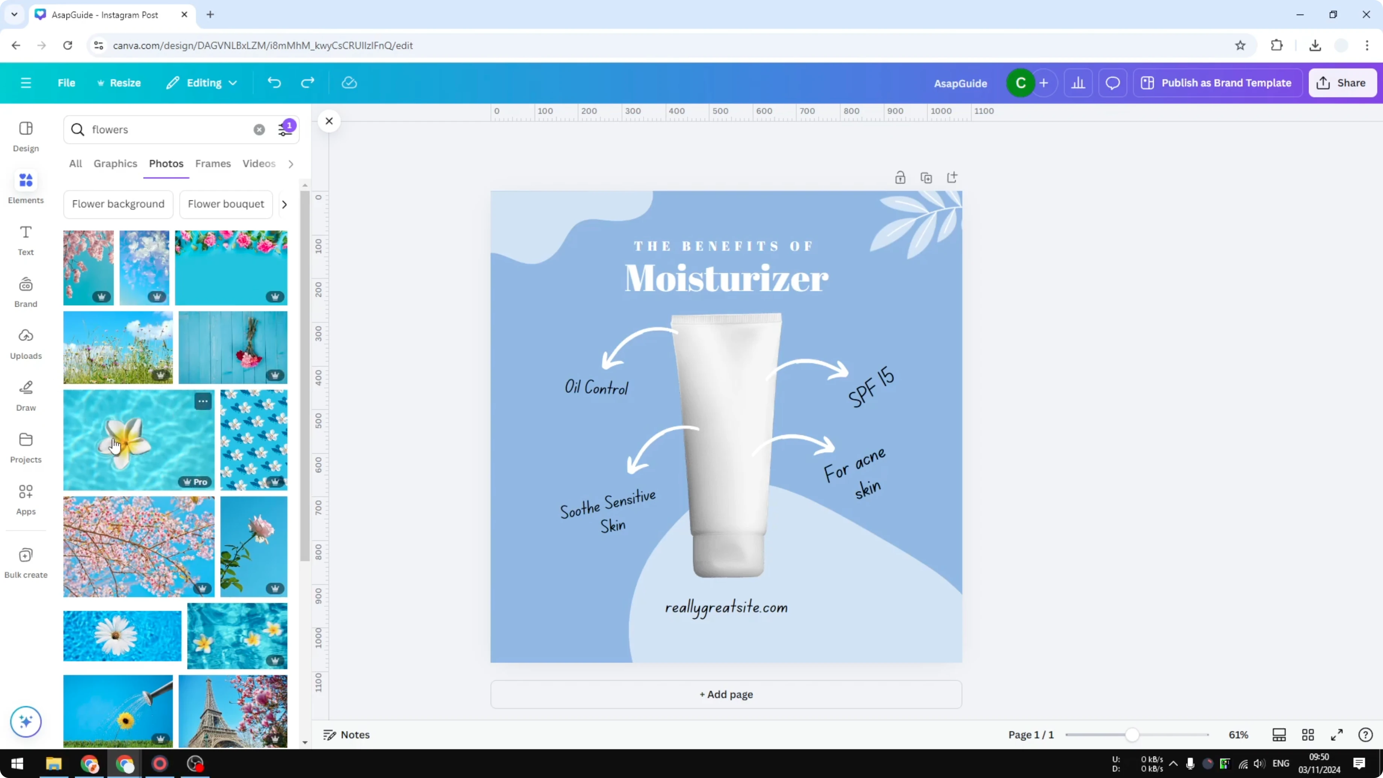
Task: Open the comments icon in the top bar
Action: 1112,83
